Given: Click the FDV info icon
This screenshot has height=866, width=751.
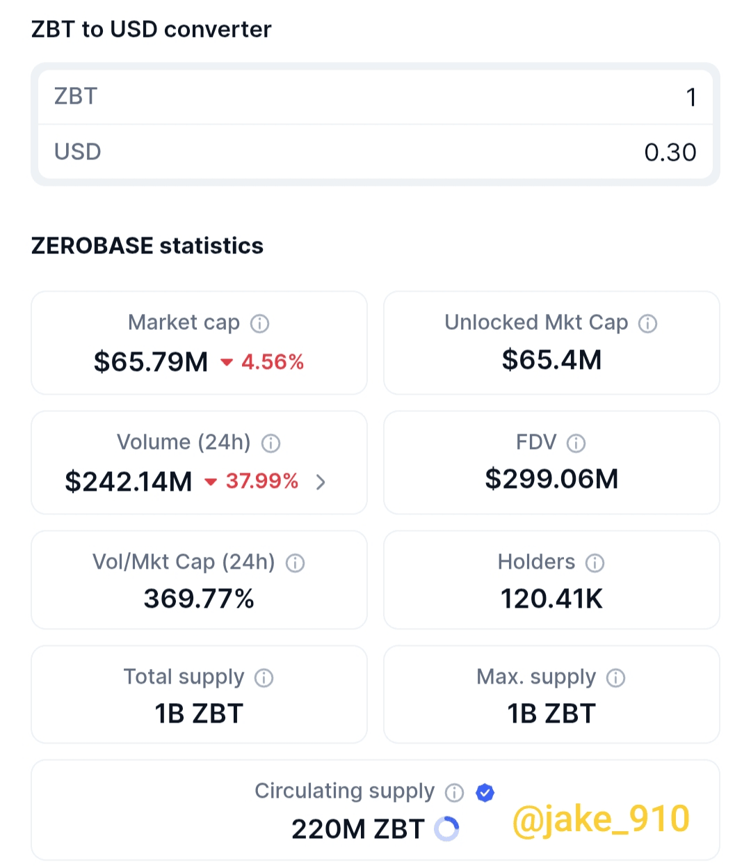Looking at the screenshot, I should click(576, 443).
